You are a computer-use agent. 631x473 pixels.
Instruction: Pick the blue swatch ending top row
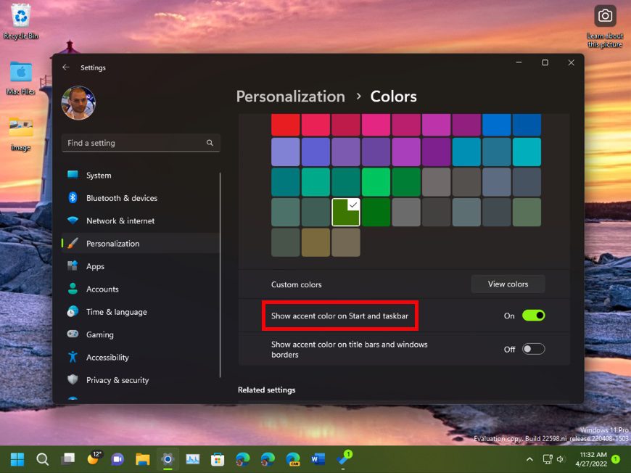click(527, 125)
